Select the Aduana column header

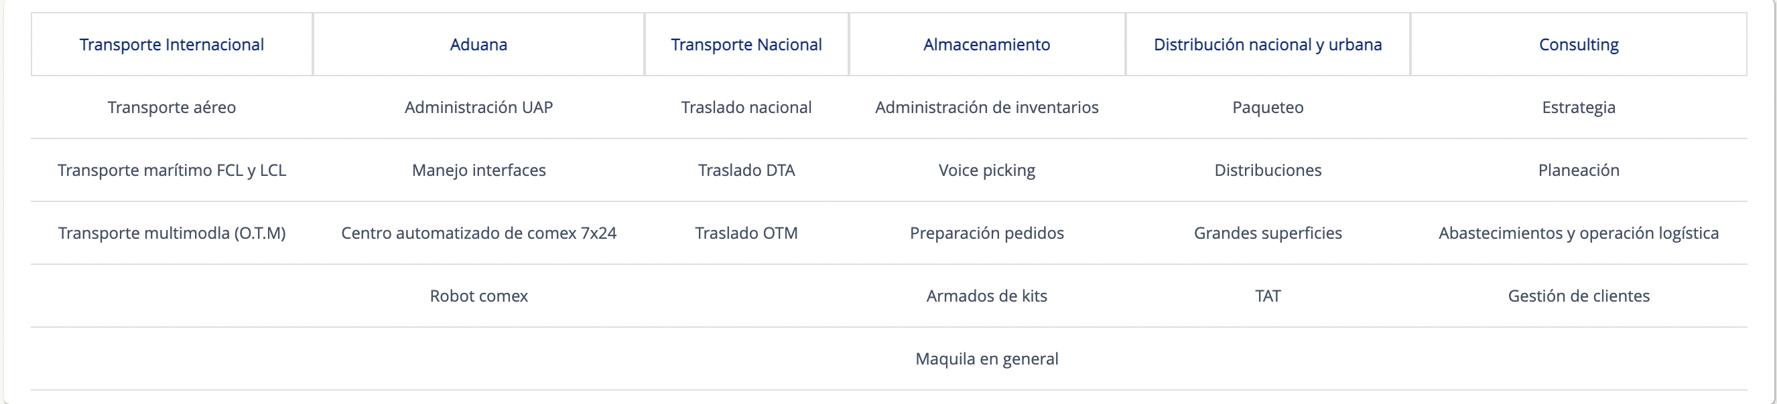coord(478,45)
